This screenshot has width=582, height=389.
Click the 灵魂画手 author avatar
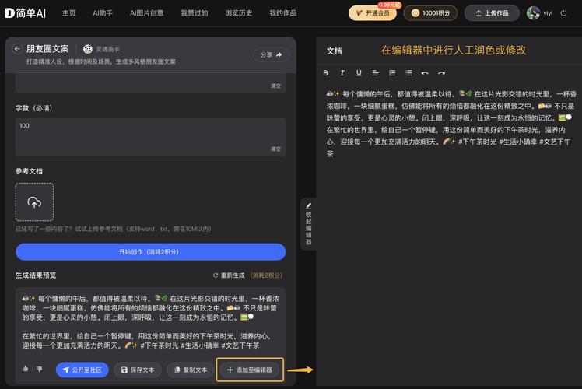[88, 49]
